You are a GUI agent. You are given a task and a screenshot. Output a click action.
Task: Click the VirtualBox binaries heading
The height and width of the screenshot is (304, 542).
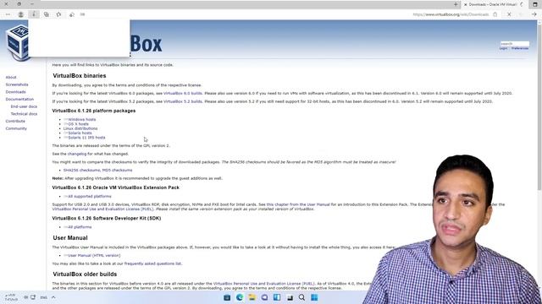[80, 76]
